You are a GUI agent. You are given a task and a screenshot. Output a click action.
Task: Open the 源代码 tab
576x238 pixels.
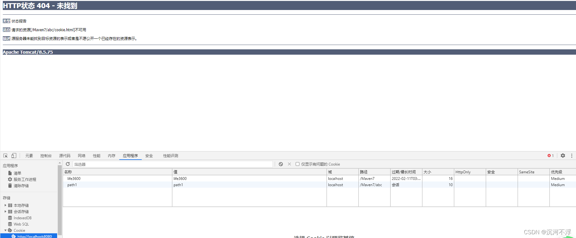coord(65,156)
